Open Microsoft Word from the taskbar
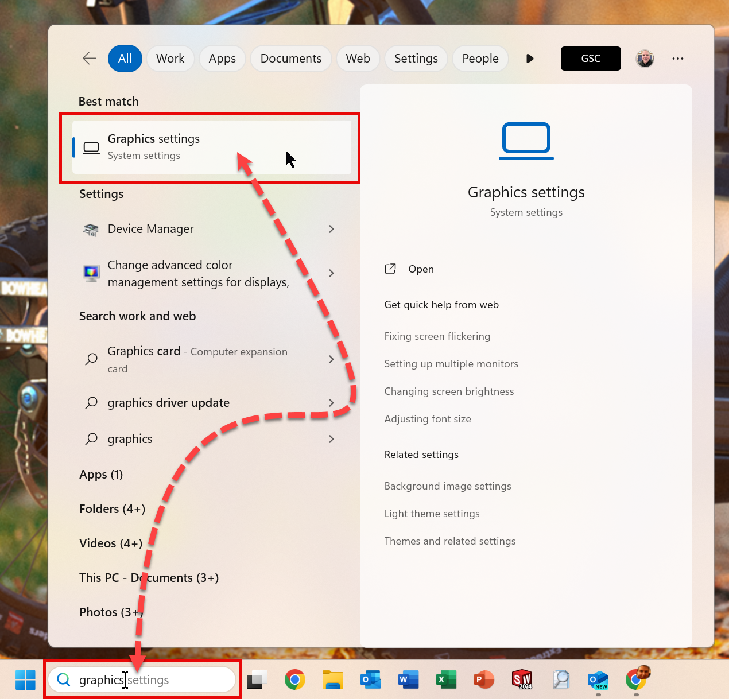 [x=408, y=679]
